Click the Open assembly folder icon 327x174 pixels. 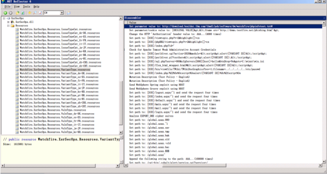coord(18,13)
